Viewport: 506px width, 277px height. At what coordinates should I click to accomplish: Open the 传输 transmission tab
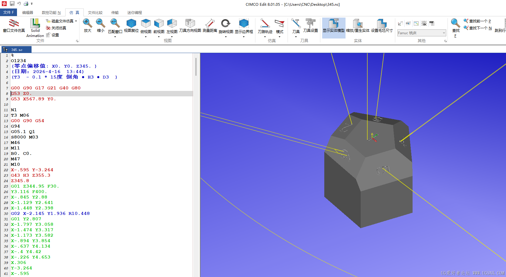click(115, 12)
